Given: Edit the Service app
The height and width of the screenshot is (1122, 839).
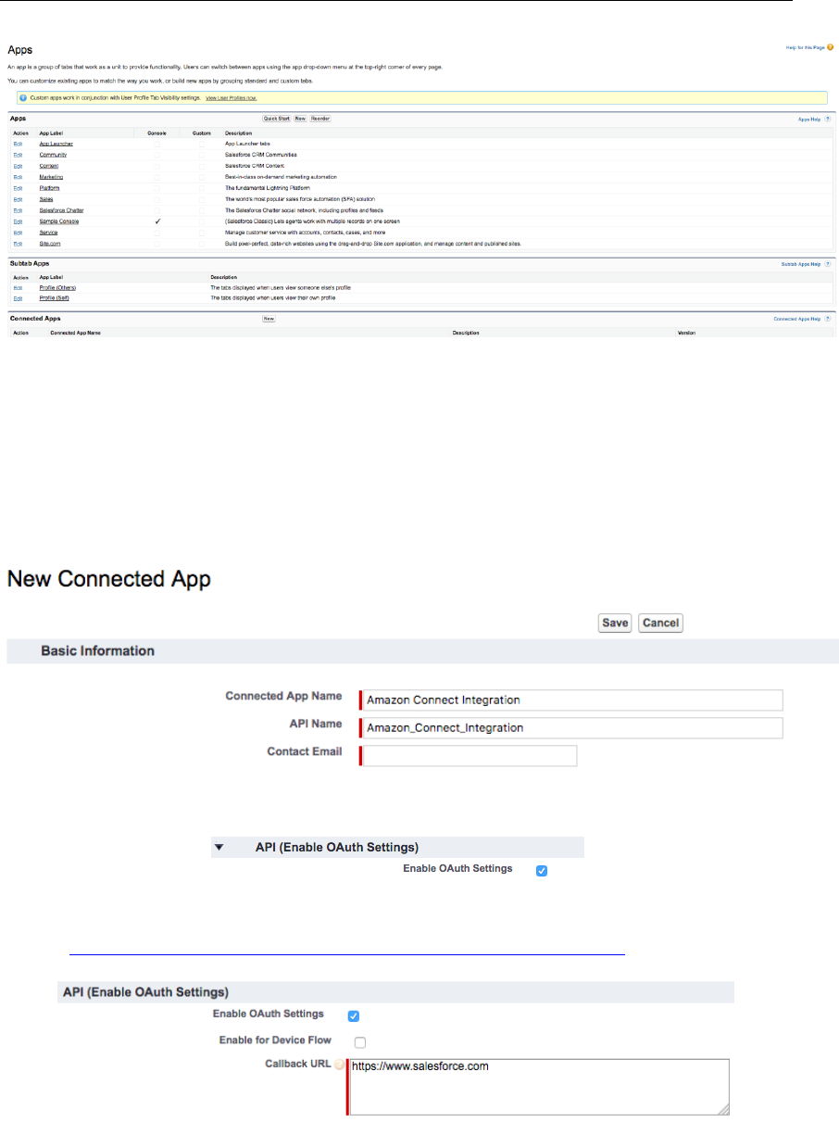Looking at the screenshot, I should pyautogui.click(x=18, y=232).
